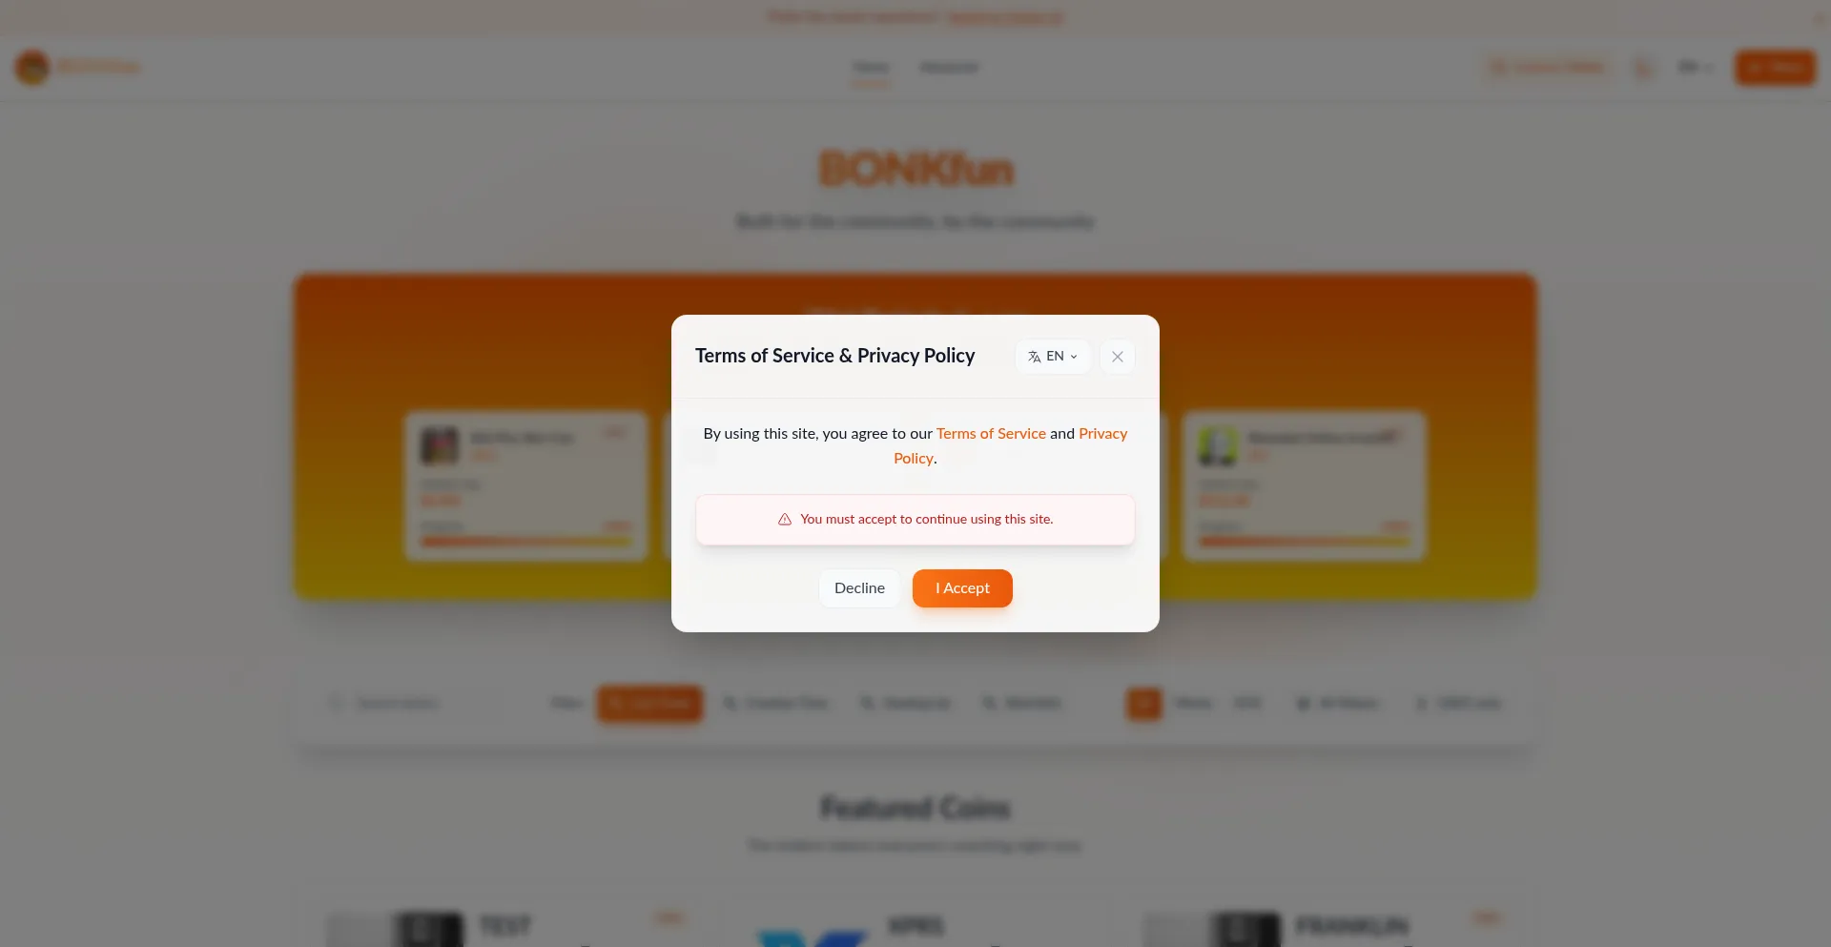Click the token search field
The width and height of the screenshot is (1831, 947).
tap(420, 704)
